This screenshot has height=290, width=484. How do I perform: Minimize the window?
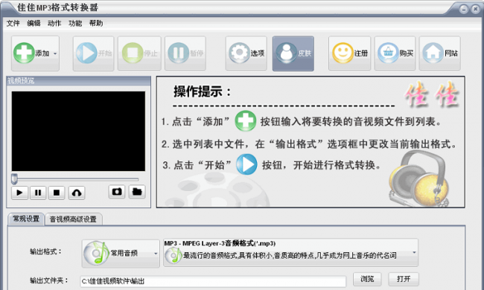(x=464, y=9)
